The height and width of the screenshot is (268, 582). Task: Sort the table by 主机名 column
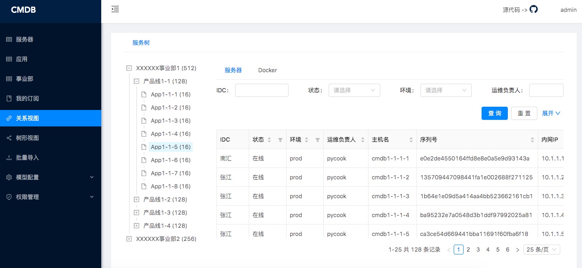click(x=411, y=140)
